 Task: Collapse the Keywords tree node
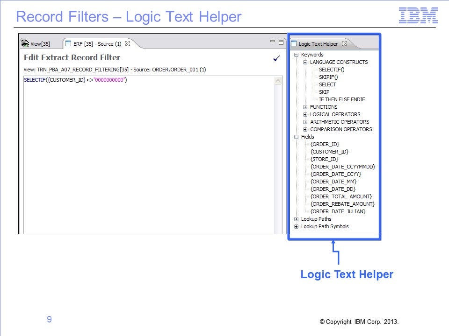click(297, 55)
